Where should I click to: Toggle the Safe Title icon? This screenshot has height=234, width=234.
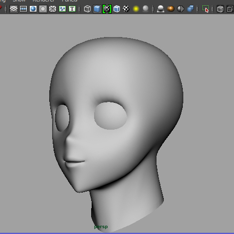pos(72,9)
